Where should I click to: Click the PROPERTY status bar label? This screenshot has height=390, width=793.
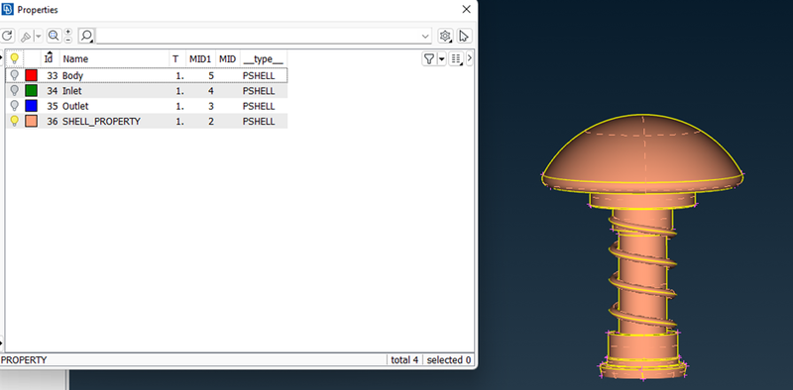[x=24, y=360]
